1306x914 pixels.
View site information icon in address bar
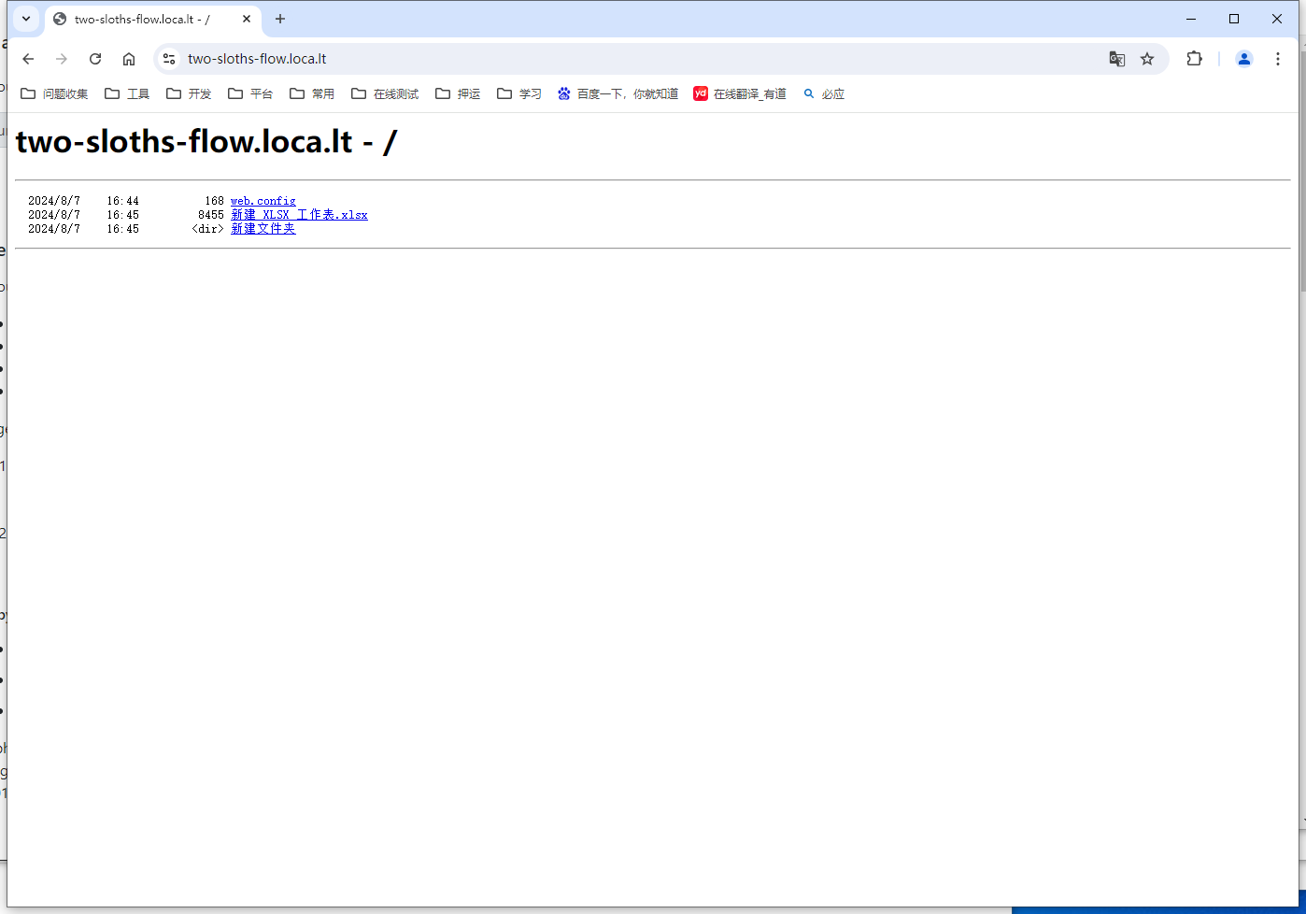point(169,59)
